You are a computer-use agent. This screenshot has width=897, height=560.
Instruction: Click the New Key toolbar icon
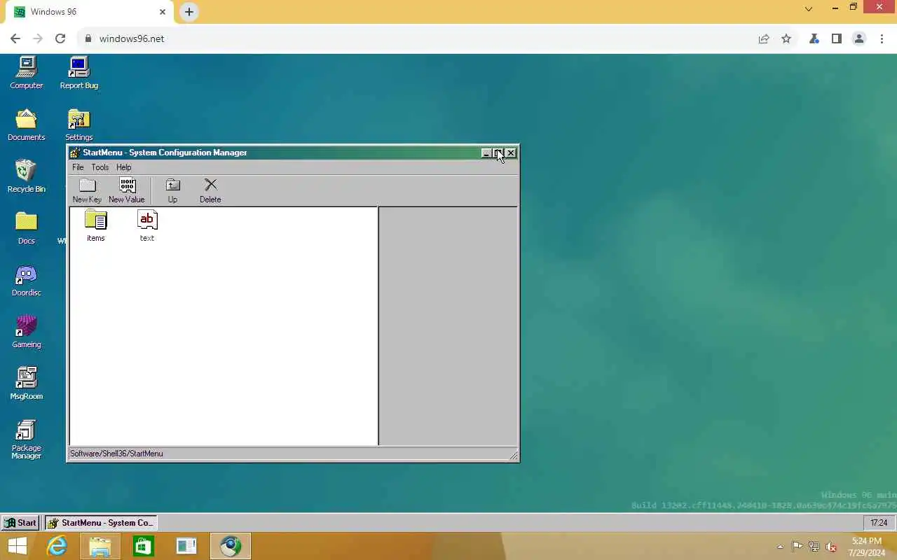click(87, 190)
